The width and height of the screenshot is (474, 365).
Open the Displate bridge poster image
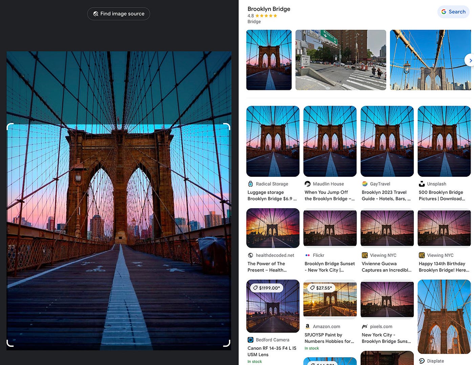444,317
